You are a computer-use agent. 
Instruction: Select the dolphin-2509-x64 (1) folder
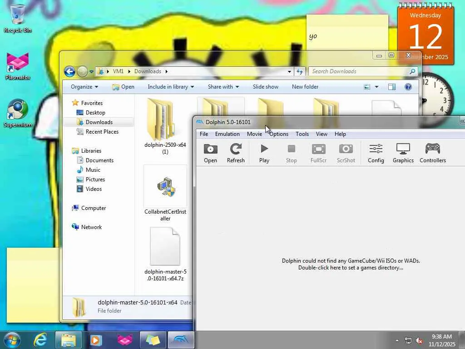point(165,126)
